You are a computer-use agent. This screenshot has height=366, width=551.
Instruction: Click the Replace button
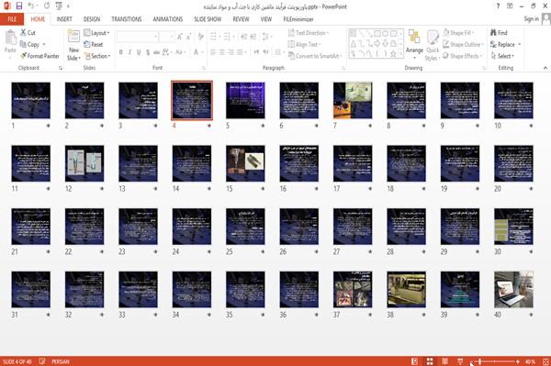(x=506, y=44)
